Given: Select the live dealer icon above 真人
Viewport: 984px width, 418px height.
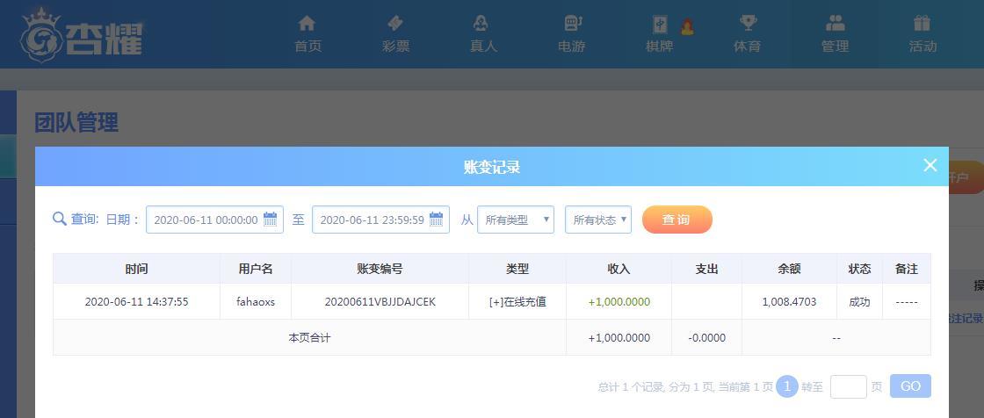Looking at the screenshot, I should point(481,24).
